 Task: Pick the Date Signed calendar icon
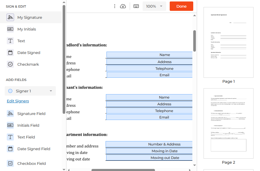10,53
